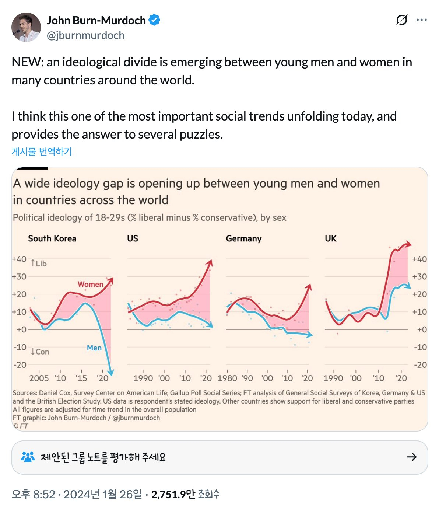
Task: Click John Burn-Murdoch's profile avatar
Action: click(x=26, y=27)
